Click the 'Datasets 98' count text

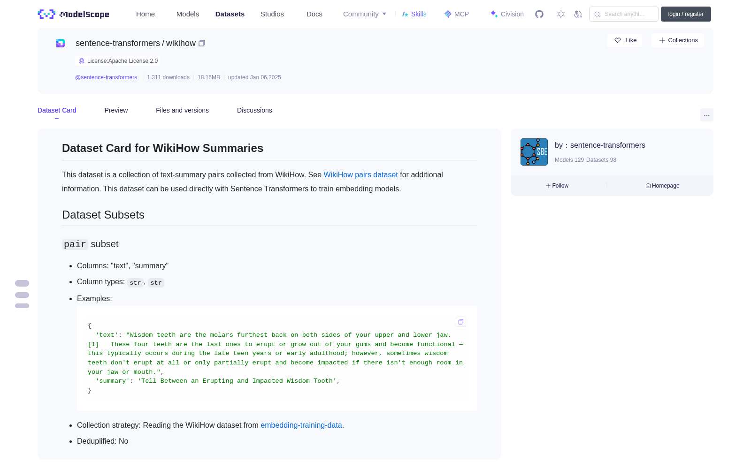(x=601, y=160)
